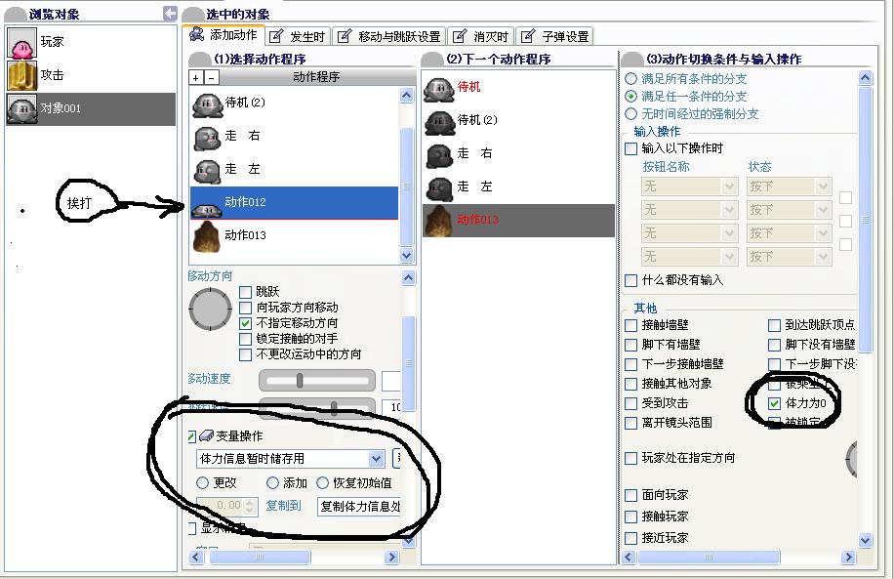The height and width of the screenshot is (579, 894).
Task: Open first 状态 dropdown showing 按下
Action: point(790,186)
